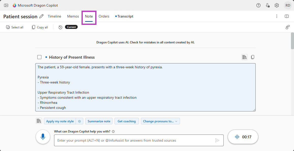Viewport: 294px width, 151px height.
Task: Open the library icon beside section heading
Action: [244, 57]
